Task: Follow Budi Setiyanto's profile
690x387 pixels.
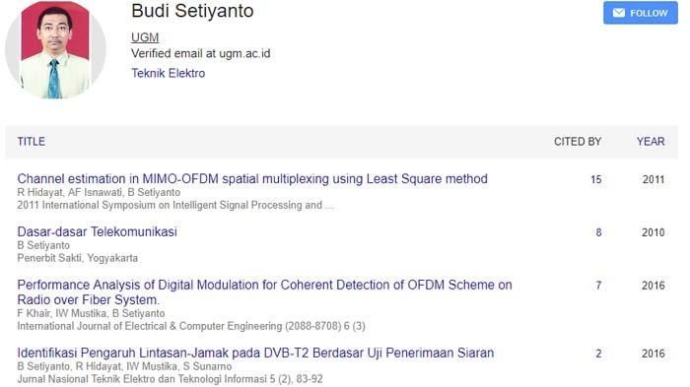Action: (x=641, y=13)
